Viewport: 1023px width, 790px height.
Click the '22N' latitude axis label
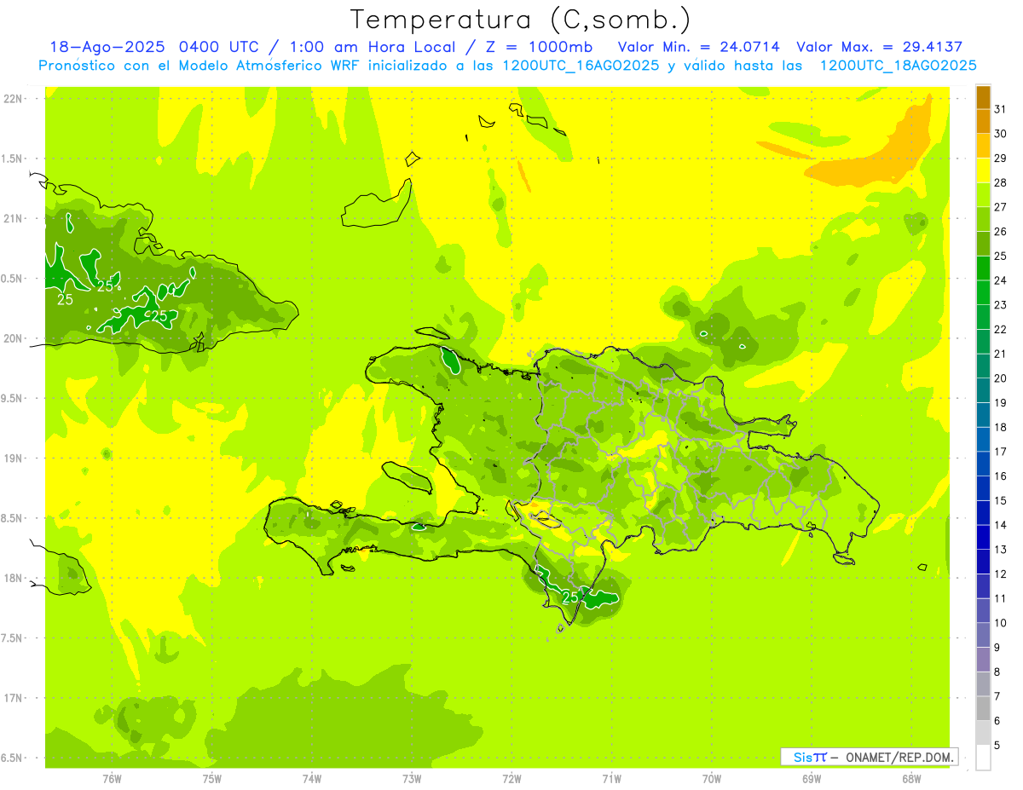[14, 99]
